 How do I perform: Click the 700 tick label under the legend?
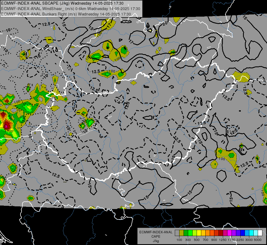coord(206,240)
